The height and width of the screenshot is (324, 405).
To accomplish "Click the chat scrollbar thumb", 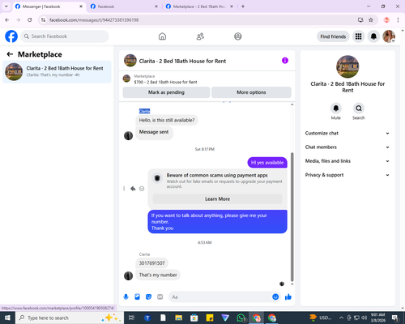I will coord(292,217).
